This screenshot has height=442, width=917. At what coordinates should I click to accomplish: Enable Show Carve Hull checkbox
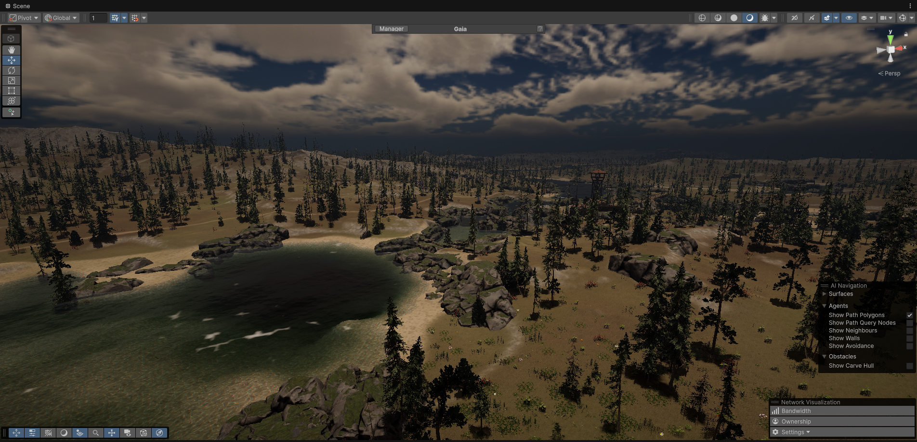click(x=909, y=366)
